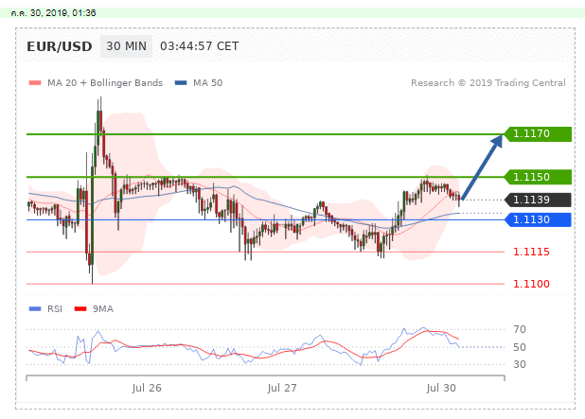Click the MA 50 legend color swatch

click(x=181, y=82)
